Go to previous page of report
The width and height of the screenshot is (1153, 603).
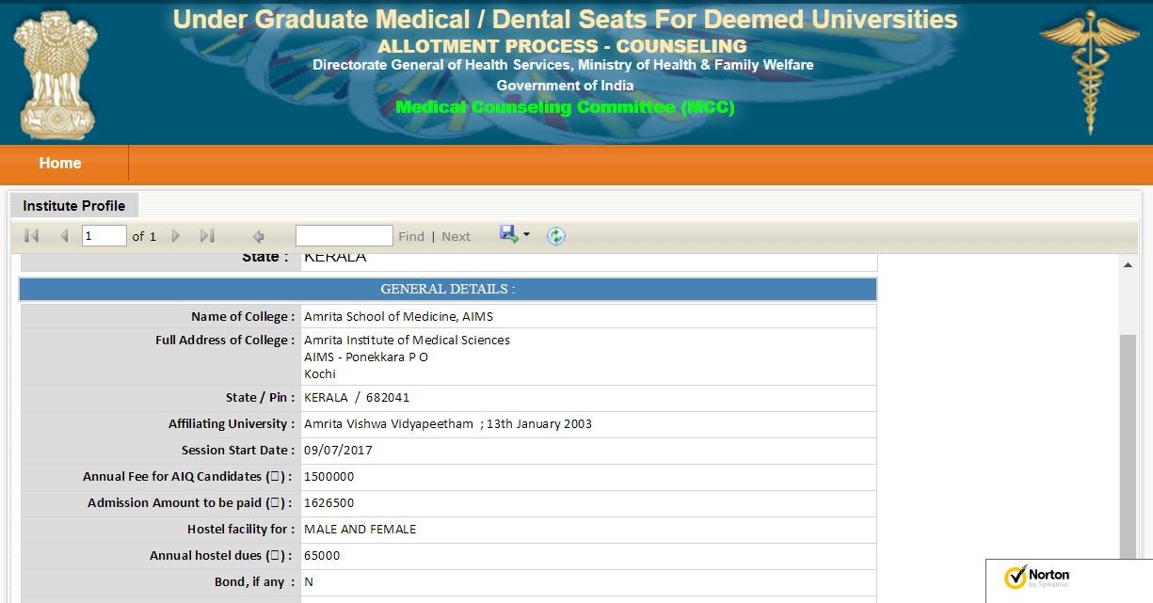(64, 236)
